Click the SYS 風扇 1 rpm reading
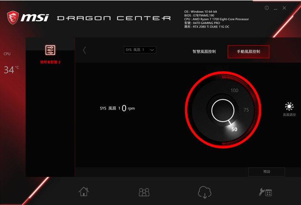 [117, 108]
